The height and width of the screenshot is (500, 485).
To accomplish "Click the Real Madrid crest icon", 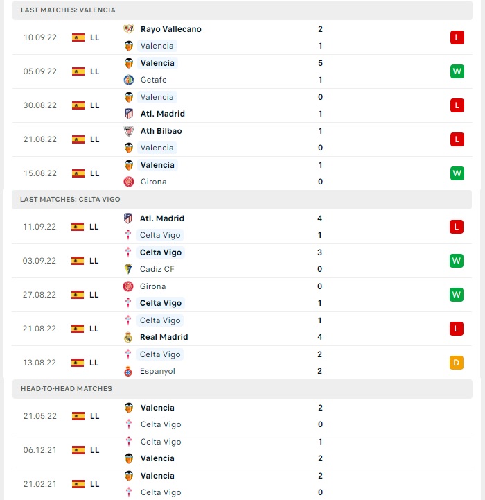I will [x=128, y=337].
